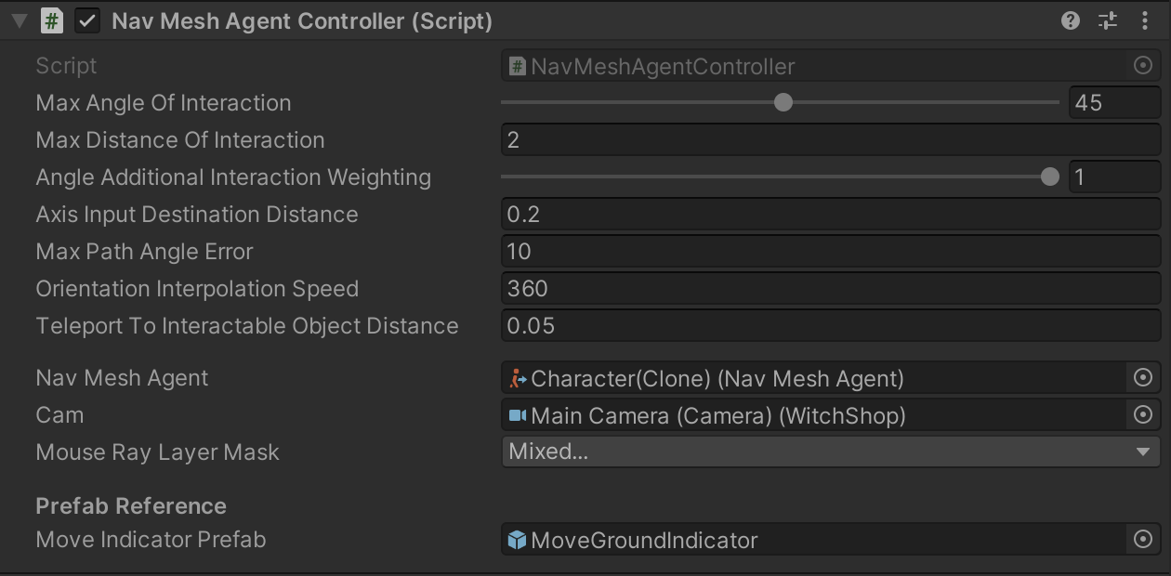This screenshot has height=576, width=1171.
Task: Click the object picker for Nav Mesh Agent
Action: 1143,378
